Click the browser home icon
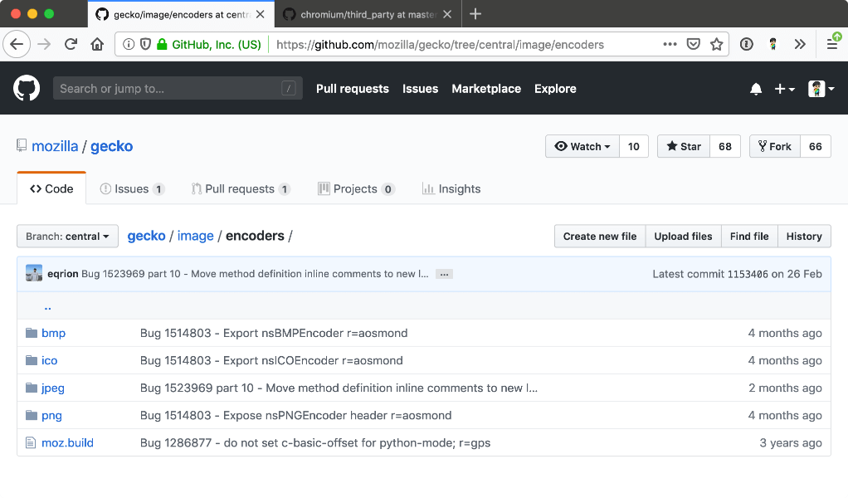Viewport: 848px width, 498px height. (x=97, y=44)
